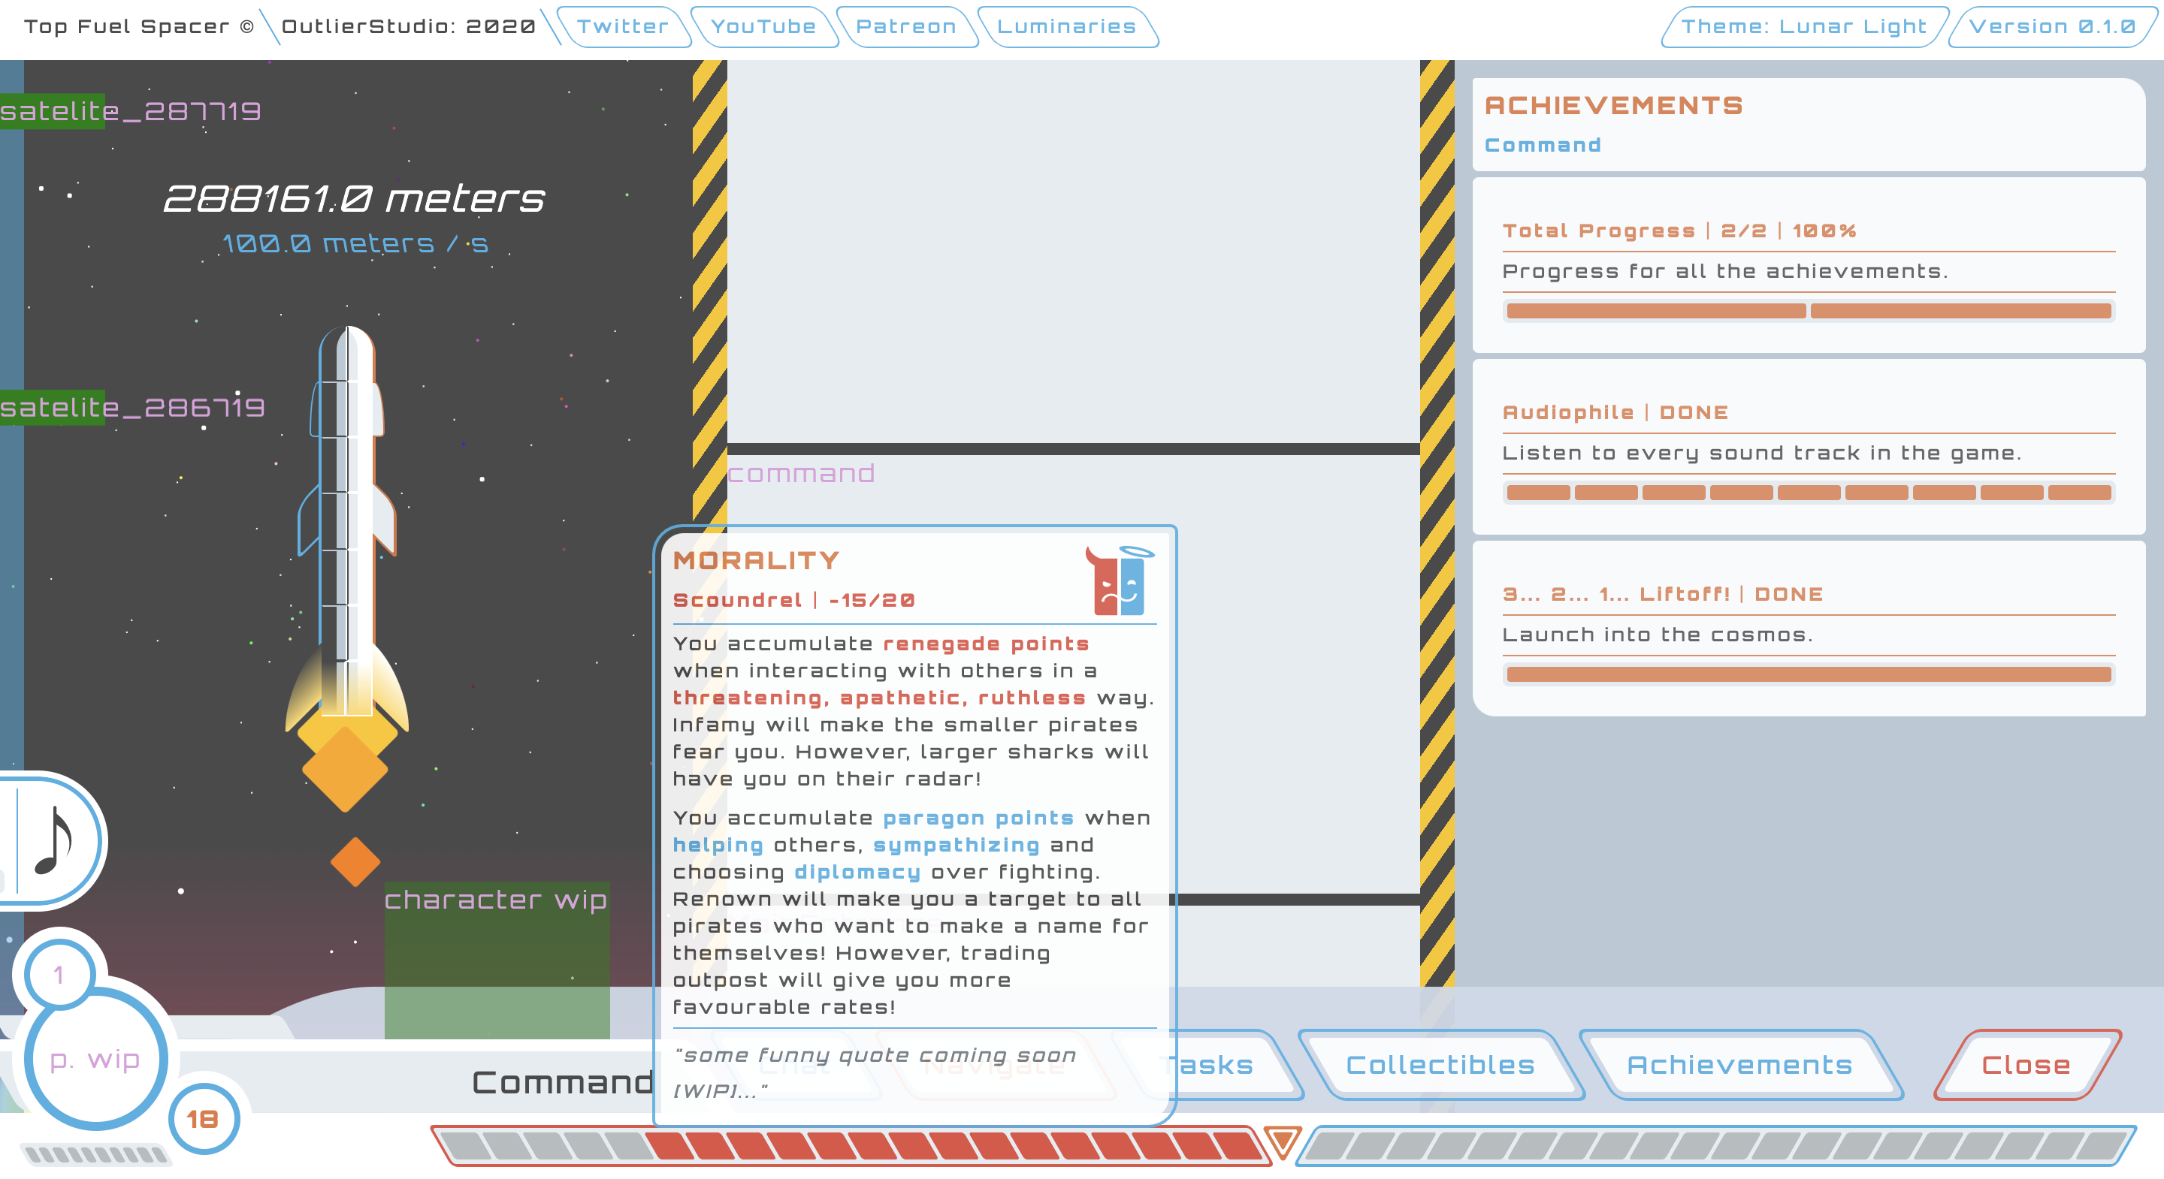Click the Scoundrel | -15/20 status text

[x=794, y=599]
